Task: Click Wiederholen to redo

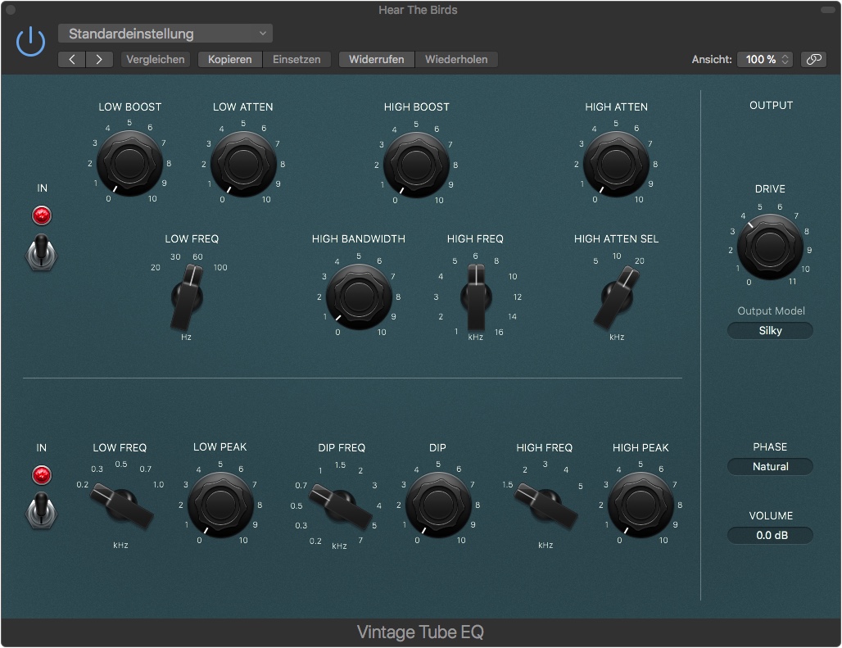Action: pos(456,60)
